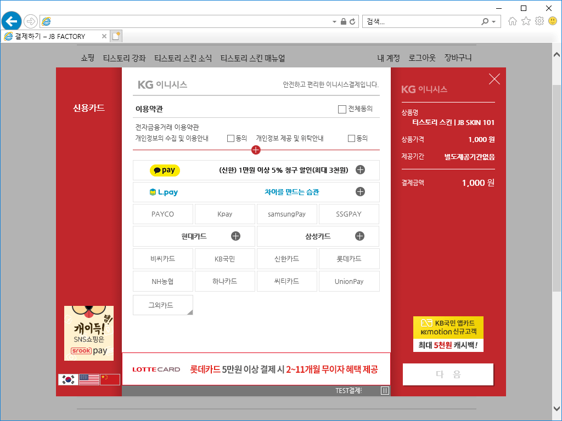Go back using the browser back arrow
562x421 pixels.
pos(12,21)
